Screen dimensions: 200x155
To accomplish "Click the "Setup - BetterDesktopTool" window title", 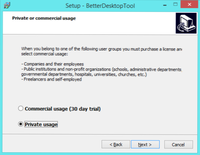I will pyautogui.click(x=100, y=6).
